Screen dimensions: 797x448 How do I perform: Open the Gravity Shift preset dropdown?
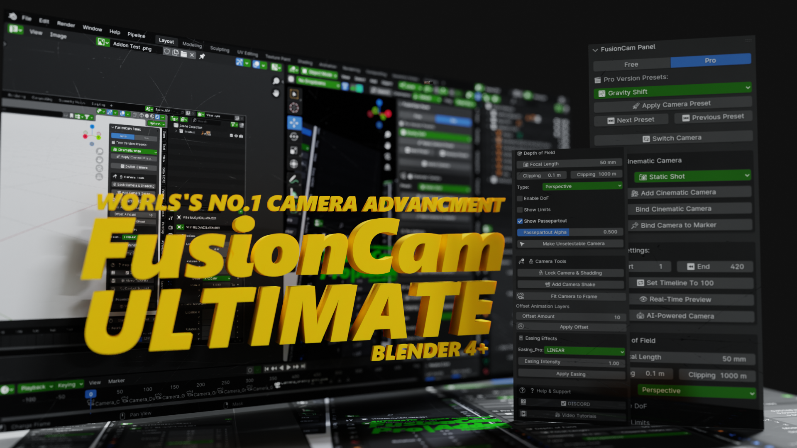tap(672, 90)
